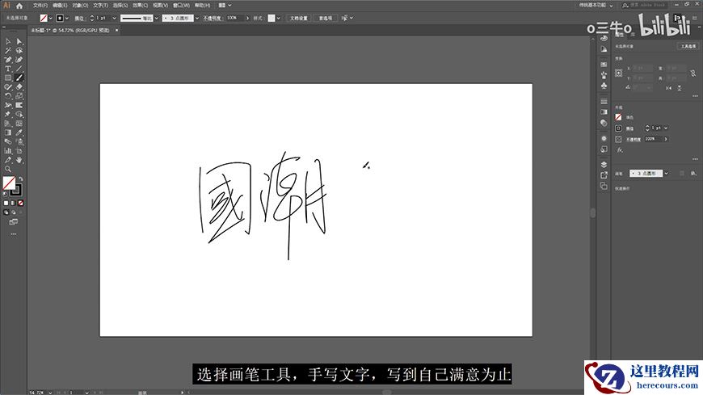Select the Free Transform tool
Screen dimensions: 703x395
[19, 105]
